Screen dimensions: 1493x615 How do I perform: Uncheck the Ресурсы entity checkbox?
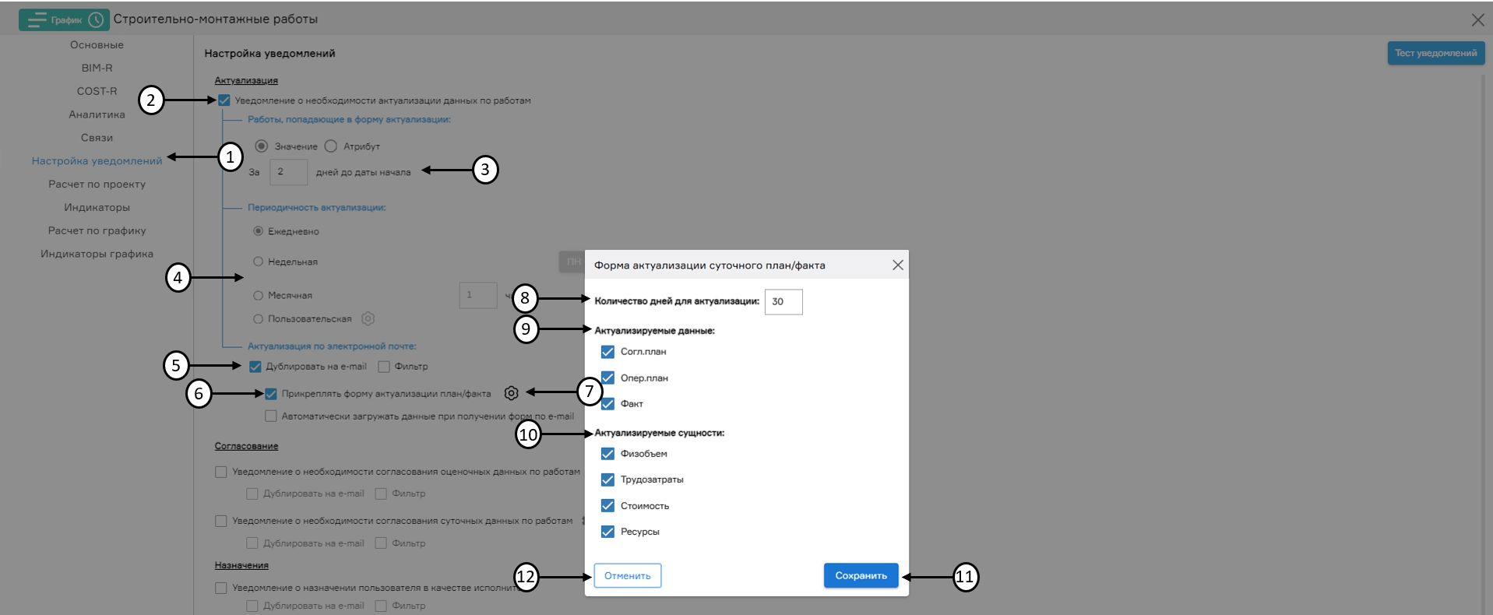click(607, 532)
